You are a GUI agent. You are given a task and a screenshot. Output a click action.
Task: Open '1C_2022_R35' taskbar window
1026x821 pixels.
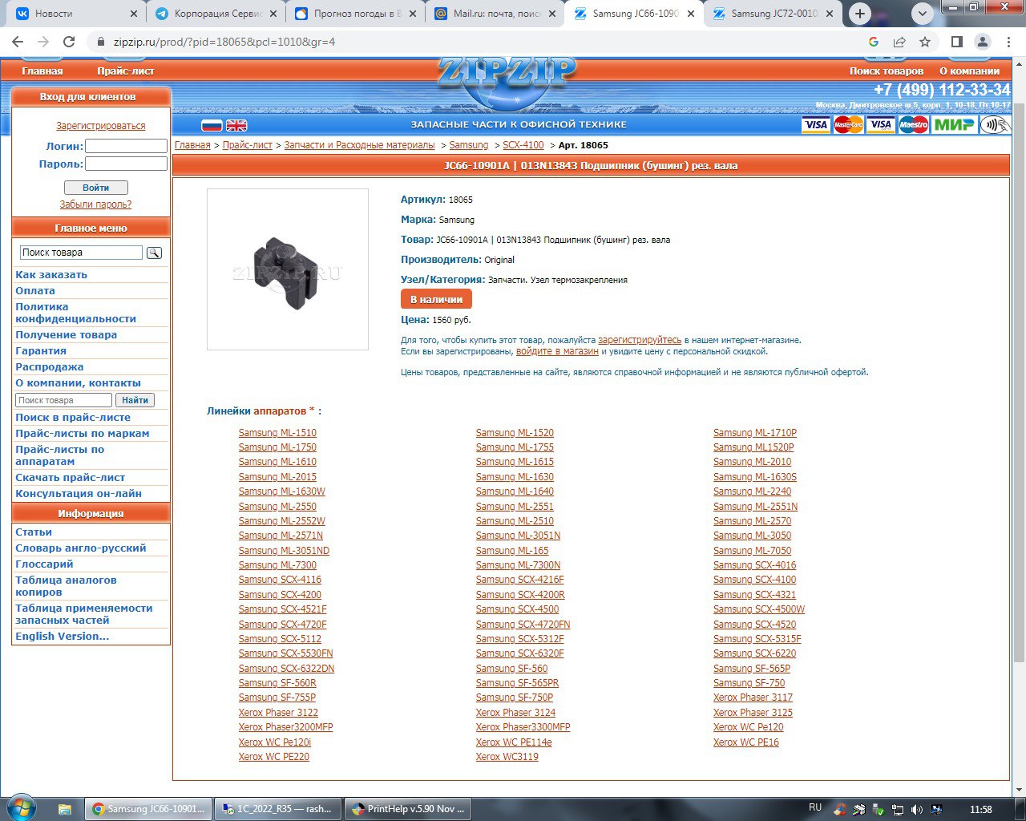(278, 809)
